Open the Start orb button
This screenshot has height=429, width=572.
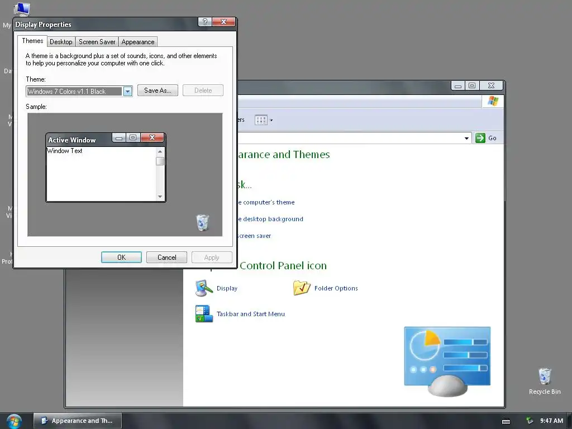coord(14,421)
